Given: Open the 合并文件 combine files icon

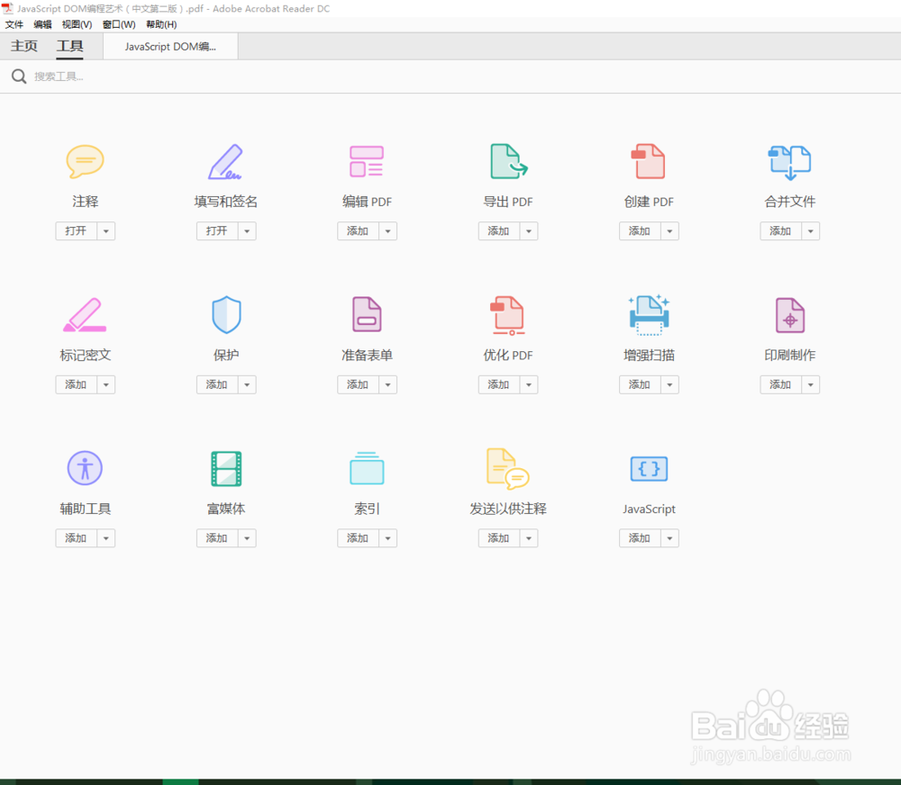Looking at the screenshot, I should 789,163.
